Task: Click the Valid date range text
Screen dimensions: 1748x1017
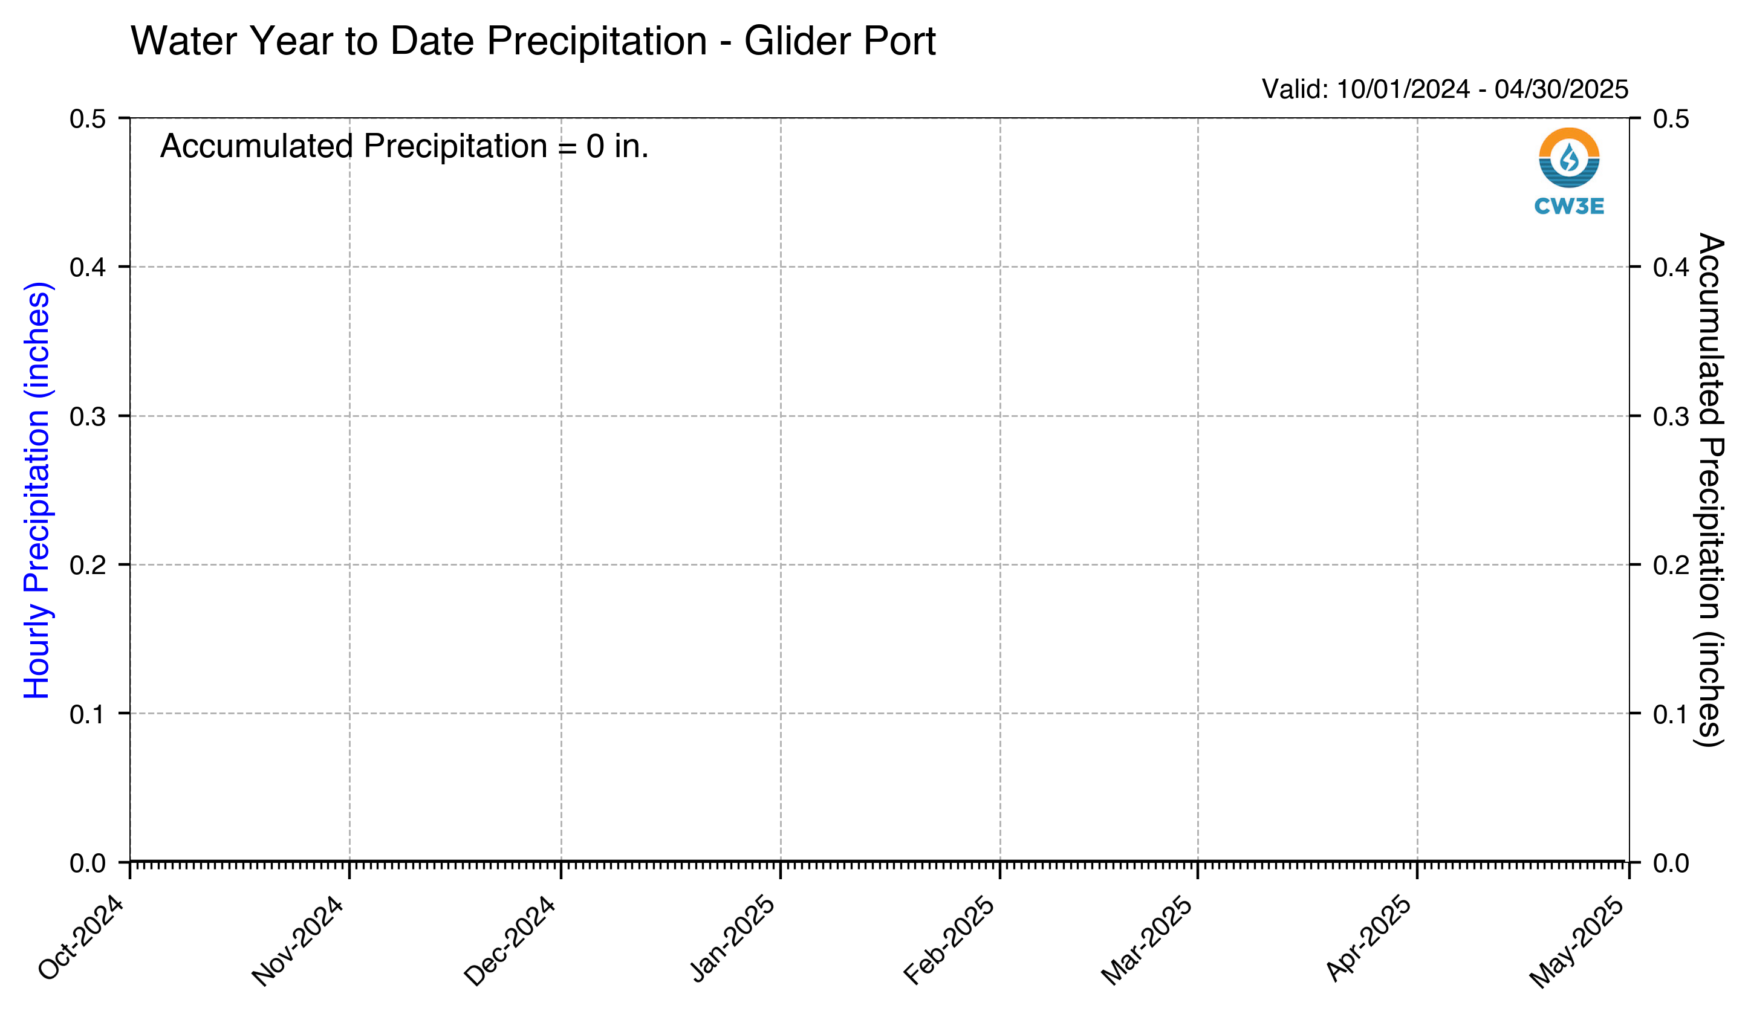Action: click(x=1445, y=89)
